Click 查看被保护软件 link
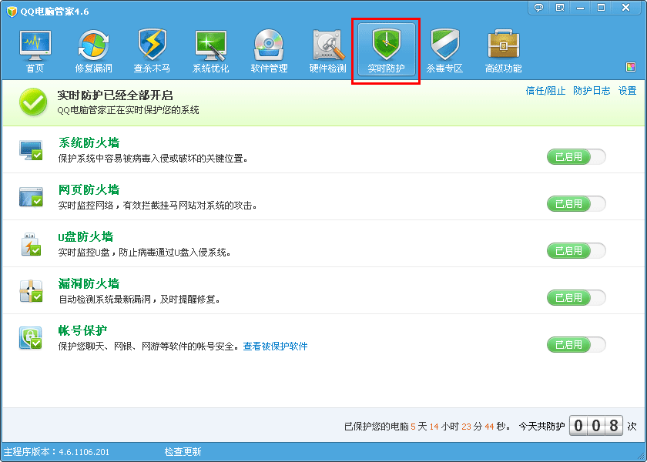 pos(275,346)
